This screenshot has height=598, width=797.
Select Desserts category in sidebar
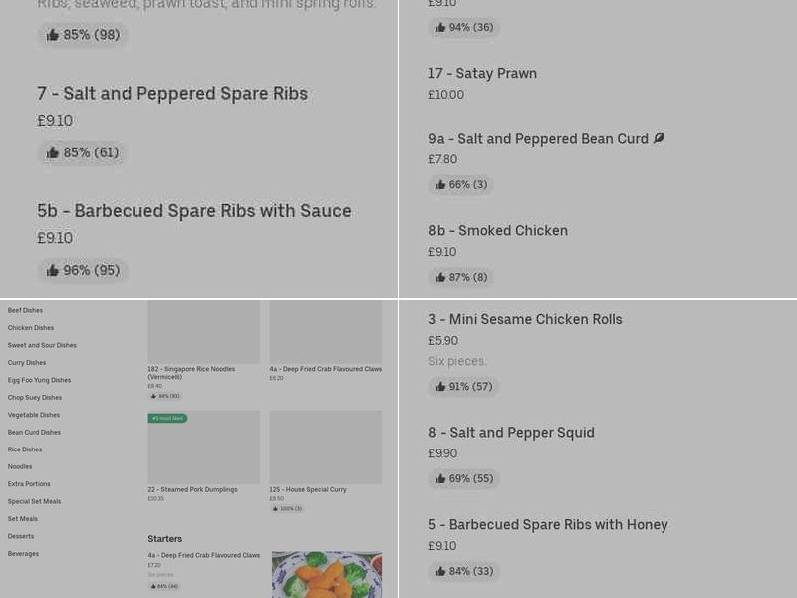pos(23,536)
